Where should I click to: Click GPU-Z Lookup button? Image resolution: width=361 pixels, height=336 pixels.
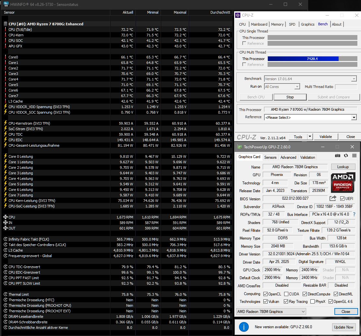[343, 167]
